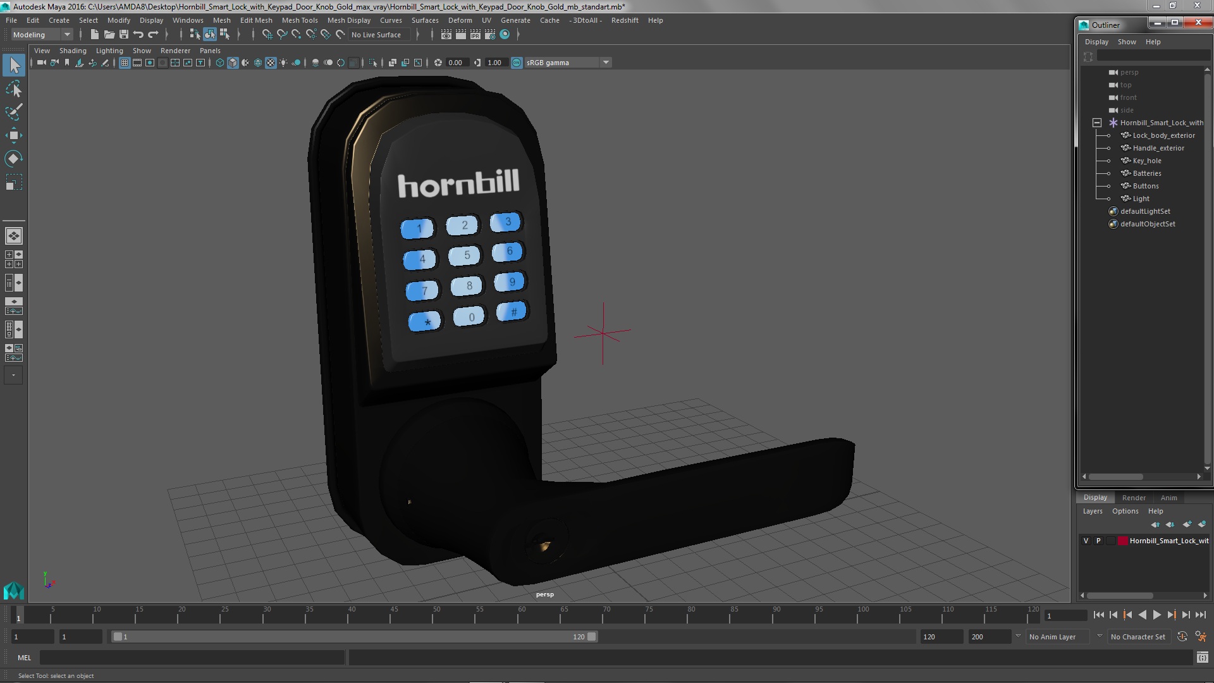This screenshot has width=1214, height=683.
Task: Open the Mesh Tools menu
Action: click(300, 20)
